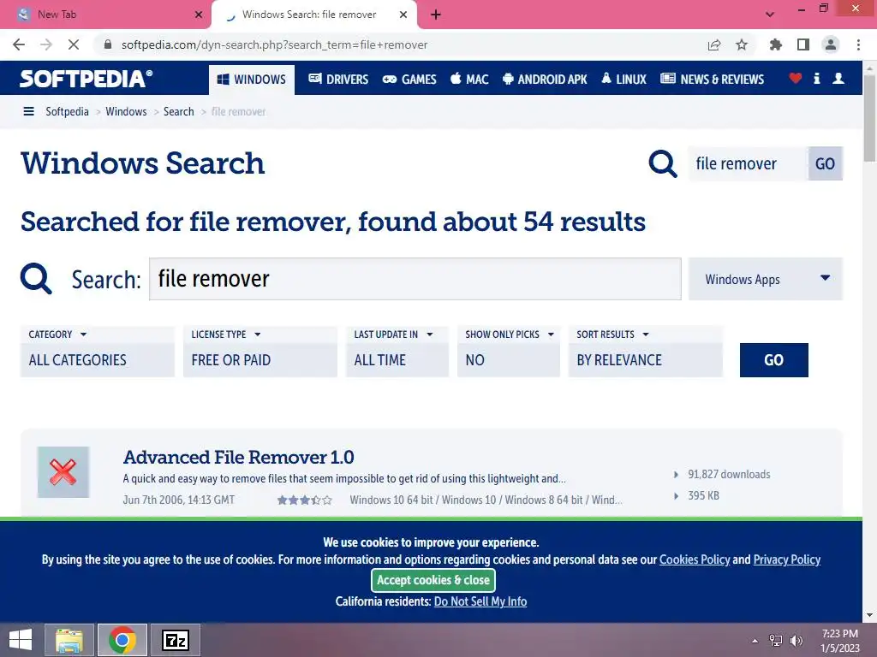Click the star rating of Advanced File Remover
The width and height of the screenshot is (877, 657).
coord(305,500)
